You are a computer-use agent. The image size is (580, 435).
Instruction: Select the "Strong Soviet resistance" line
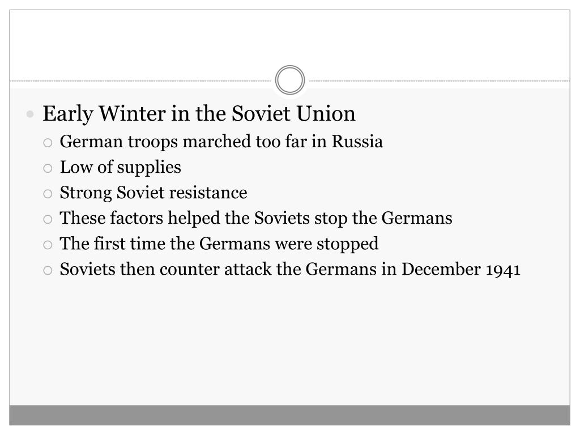pyautogui.click(x=153, y=193)
